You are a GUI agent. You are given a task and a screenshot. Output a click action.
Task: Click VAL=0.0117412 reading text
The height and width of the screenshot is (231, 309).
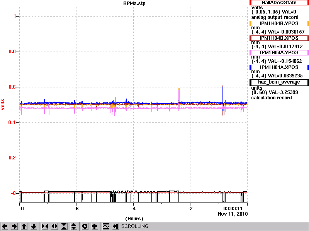285,47
